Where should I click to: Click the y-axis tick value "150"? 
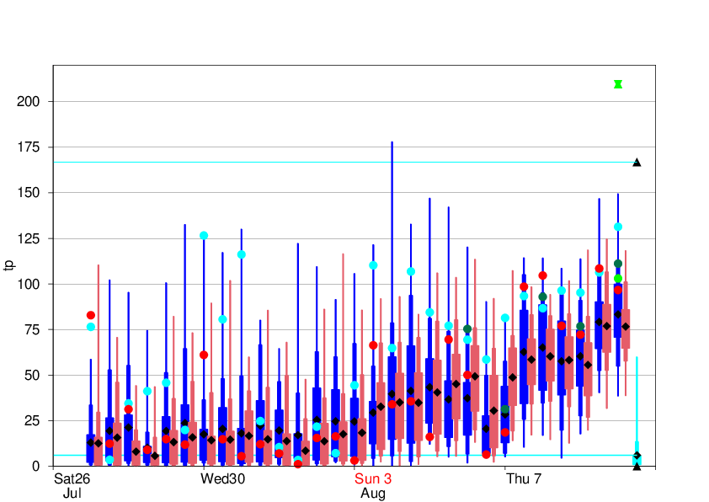[x=28, y=193]
